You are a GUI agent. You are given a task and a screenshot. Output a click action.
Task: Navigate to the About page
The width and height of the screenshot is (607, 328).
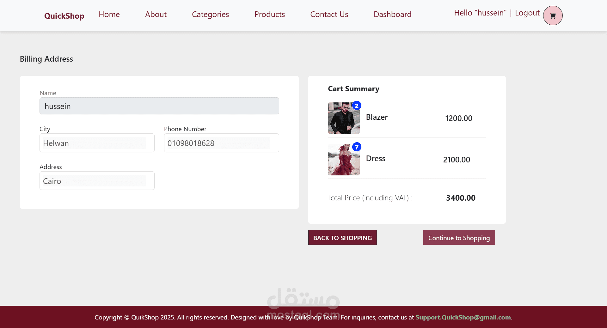(x=156, y=15)
